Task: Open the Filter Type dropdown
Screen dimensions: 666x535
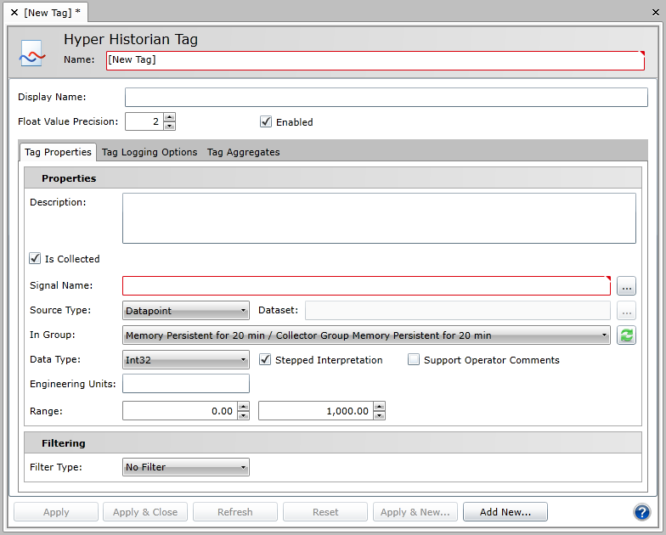Action: [x=186, y=467]
